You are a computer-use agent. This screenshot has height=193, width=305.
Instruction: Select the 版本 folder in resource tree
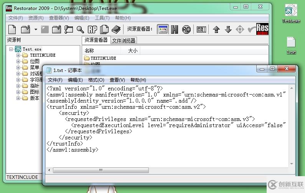pyautogui.click(x=35, y=98)
